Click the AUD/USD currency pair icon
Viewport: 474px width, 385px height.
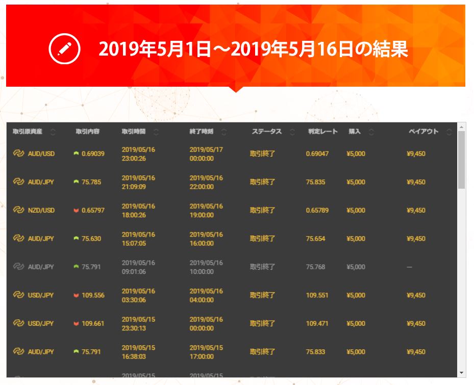click(18, 153)
